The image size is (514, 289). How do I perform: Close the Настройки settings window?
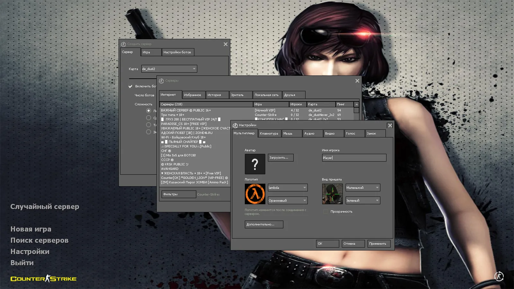pyautogui.click(x=390, y=126)
